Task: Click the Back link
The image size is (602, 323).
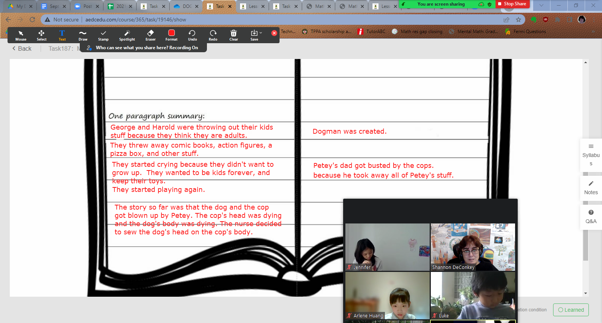Action: tap(22, 48)
